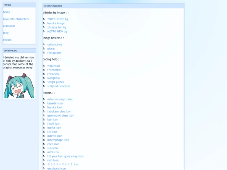Open macrophage icon link
This screenshot has width=227, height=170.
58,140
